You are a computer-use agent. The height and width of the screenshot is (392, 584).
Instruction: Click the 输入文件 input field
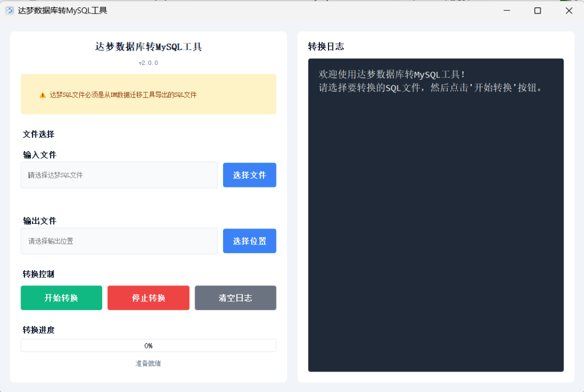click(x=119, y=175)
